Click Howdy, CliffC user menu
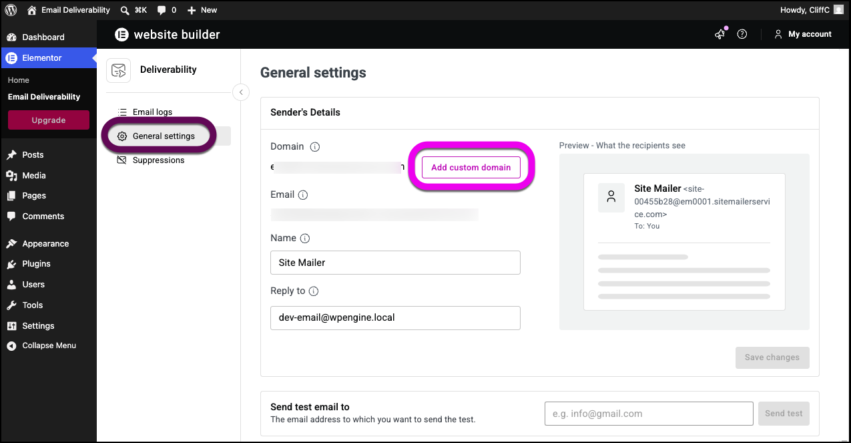The image size is (851, 443). 812,10
